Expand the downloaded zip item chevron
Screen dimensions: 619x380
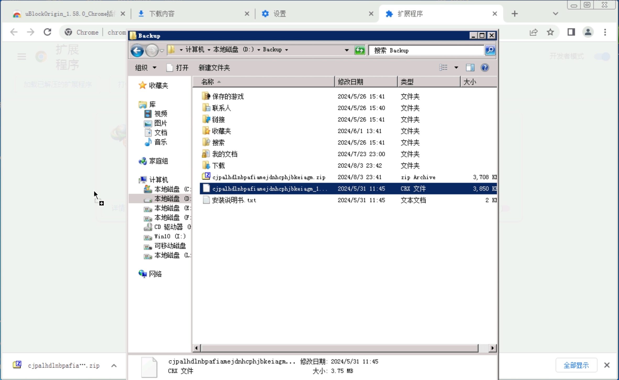tap(114, 365)
